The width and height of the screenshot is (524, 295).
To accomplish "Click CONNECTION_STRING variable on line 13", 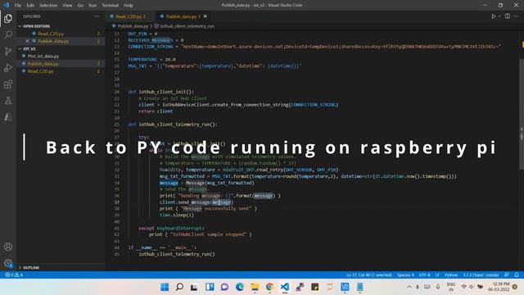I will pos(151,47).
